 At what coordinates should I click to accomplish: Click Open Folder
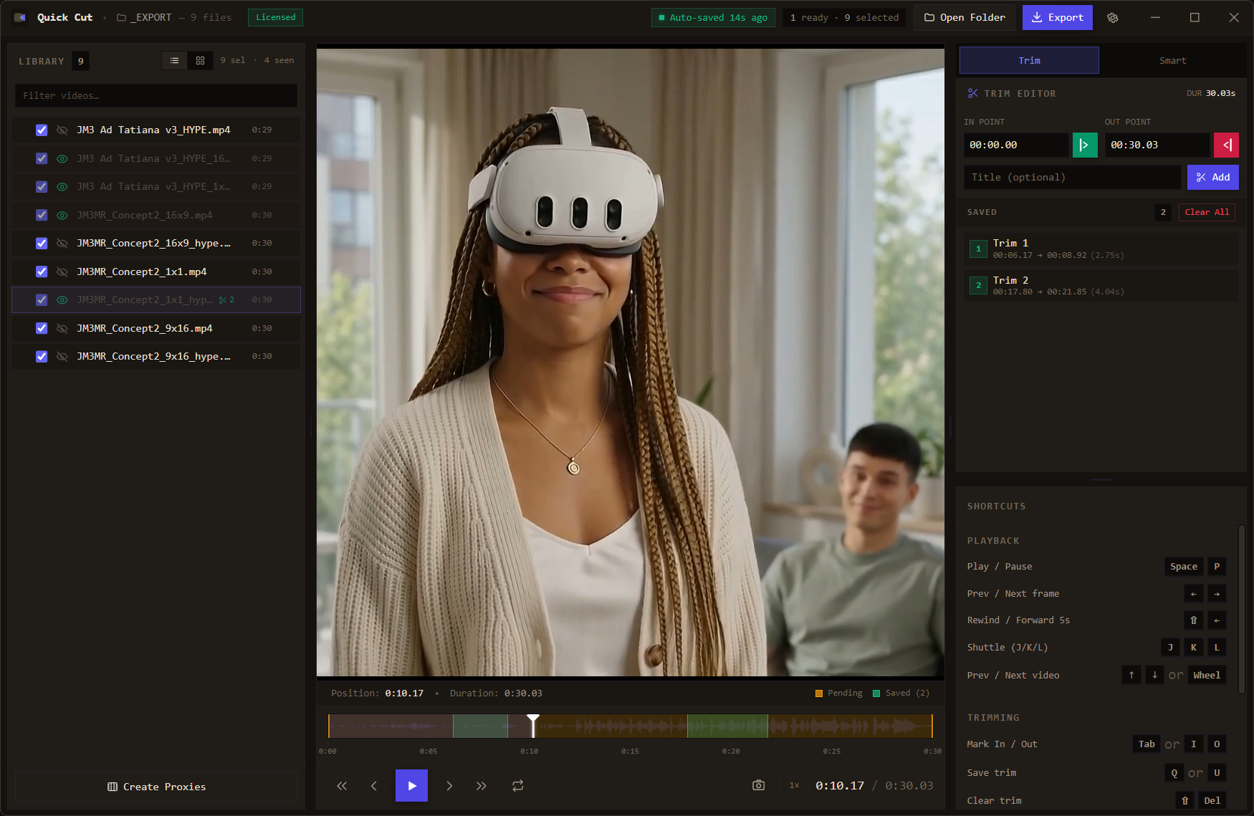tap(965, 17)
